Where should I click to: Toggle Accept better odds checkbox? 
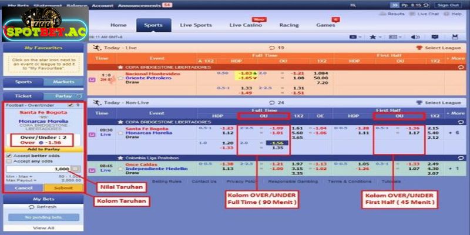tap(9, 156)
